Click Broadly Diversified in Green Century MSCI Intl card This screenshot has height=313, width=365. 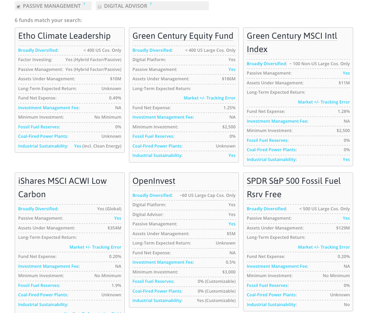(267, 64)
